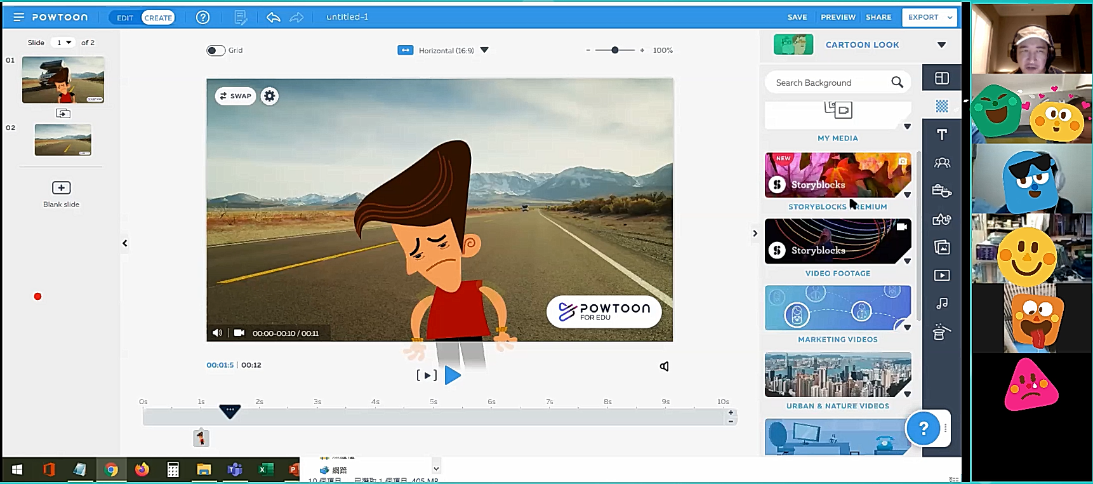This screenshot has width=1093, height=484.
Task: Open background settings gear
Action: 270,96
